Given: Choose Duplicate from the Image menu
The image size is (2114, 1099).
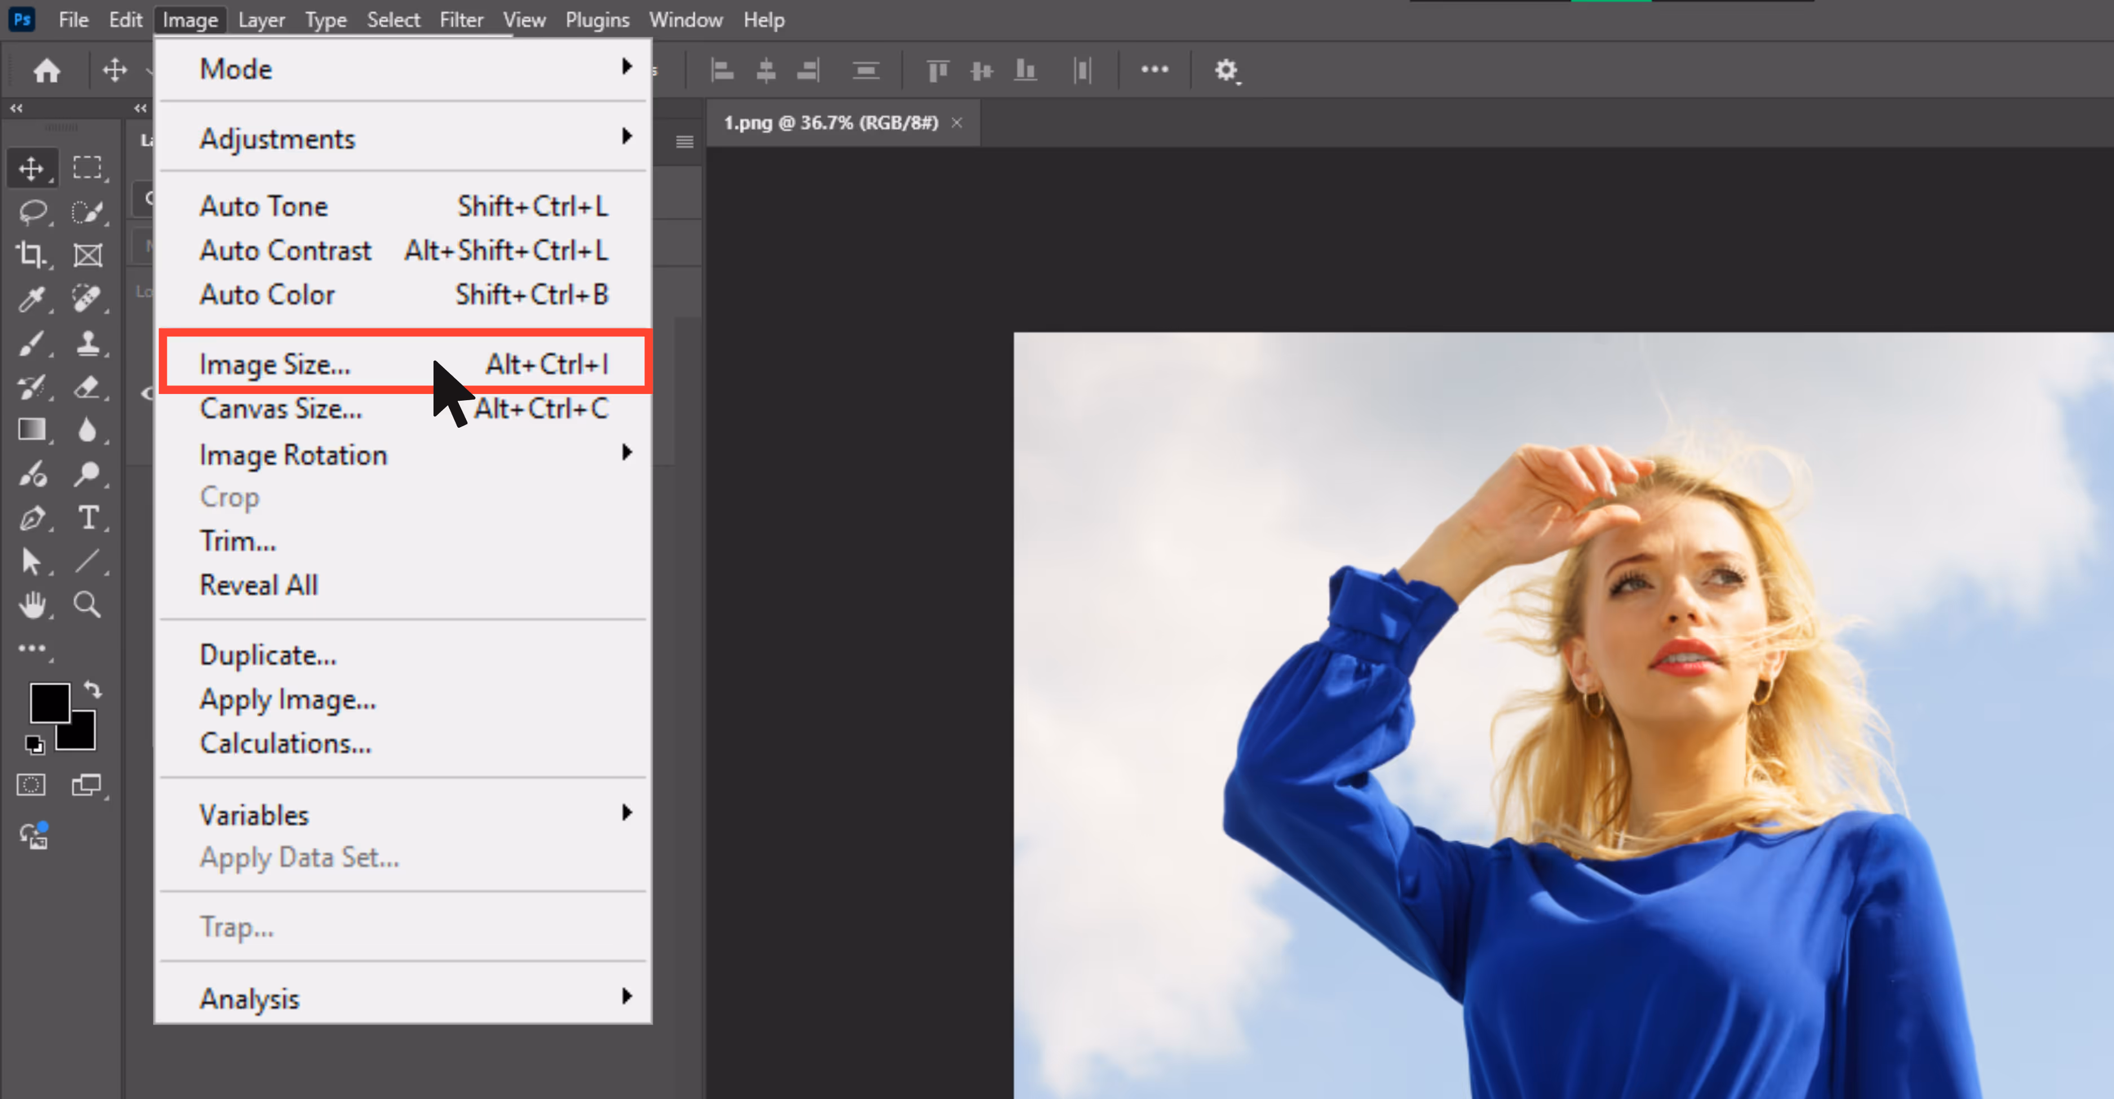Looking at the screenshot, I should point(403,654).
